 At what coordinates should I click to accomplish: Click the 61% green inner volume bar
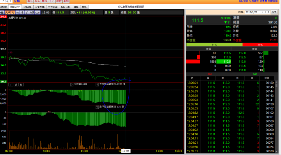coord(214,45)
